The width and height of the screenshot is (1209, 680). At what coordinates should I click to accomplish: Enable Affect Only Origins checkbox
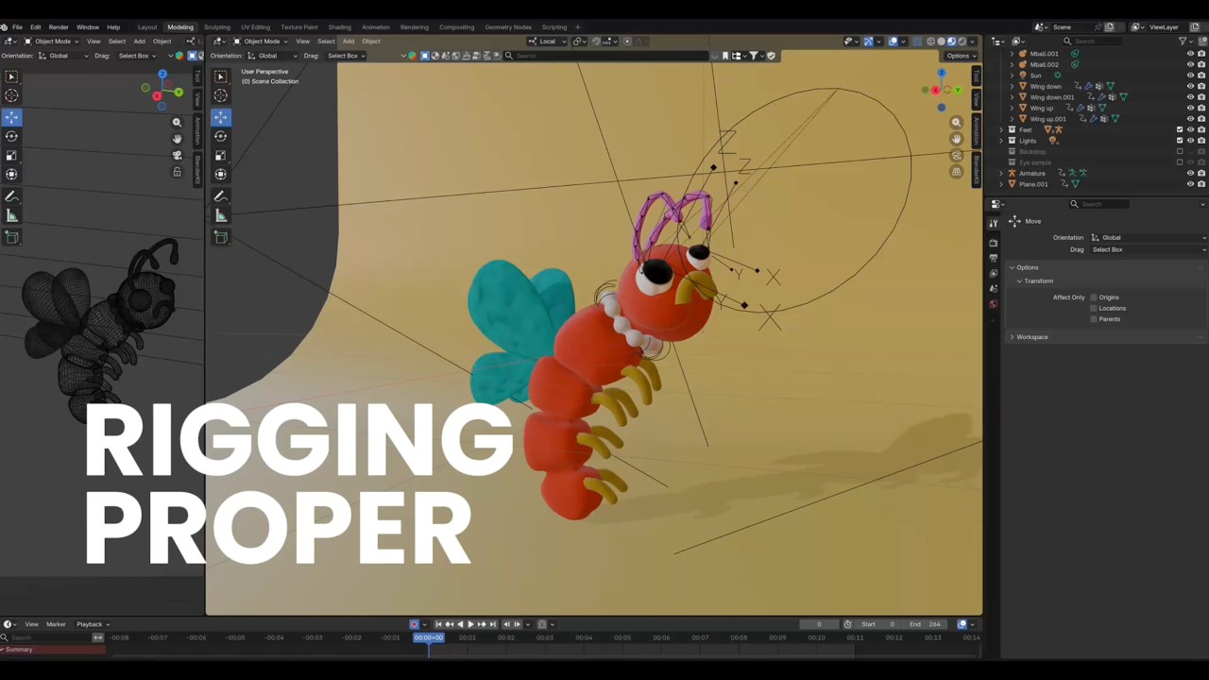pyautogui.click(x=1094, y=297)
